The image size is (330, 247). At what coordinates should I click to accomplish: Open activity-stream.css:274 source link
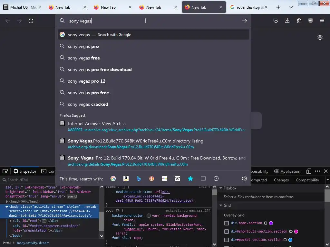(x=188, y=210)
